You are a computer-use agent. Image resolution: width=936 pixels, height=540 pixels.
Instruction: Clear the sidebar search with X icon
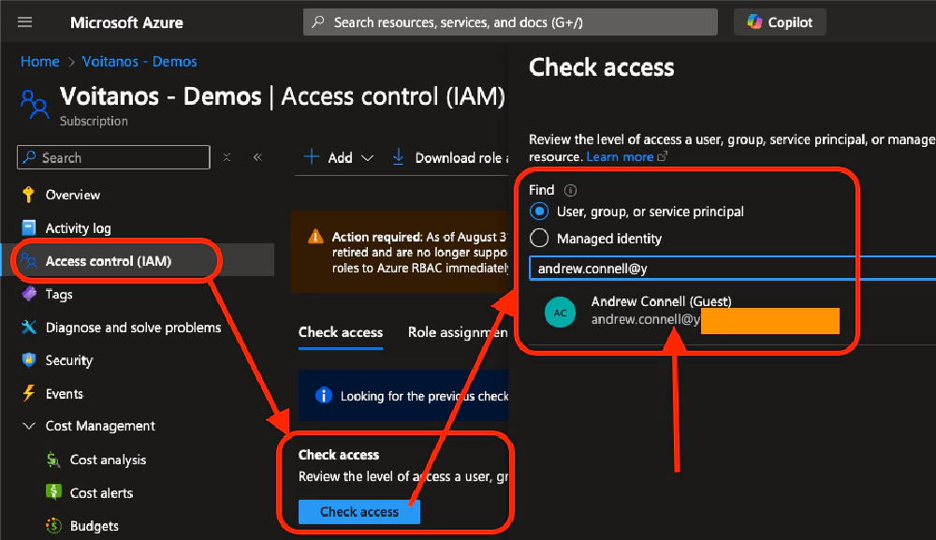pos(227,157)
